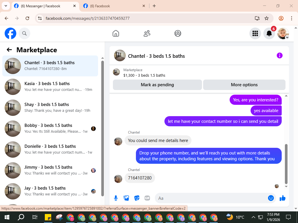The image size is (298, 223).
Task: Open the Donielle conversation
Action: pos(50,149)
